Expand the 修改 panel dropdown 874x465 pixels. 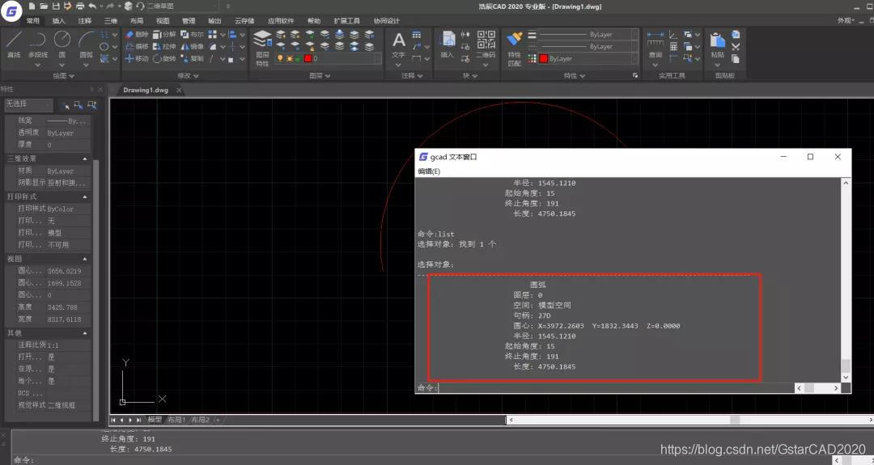188,76
